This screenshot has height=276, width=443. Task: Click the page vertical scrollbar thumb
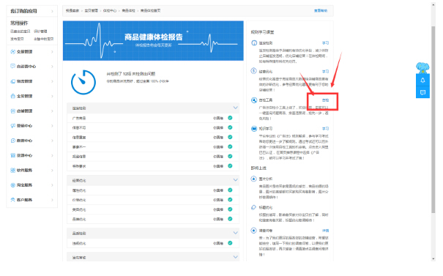[433, 119]
